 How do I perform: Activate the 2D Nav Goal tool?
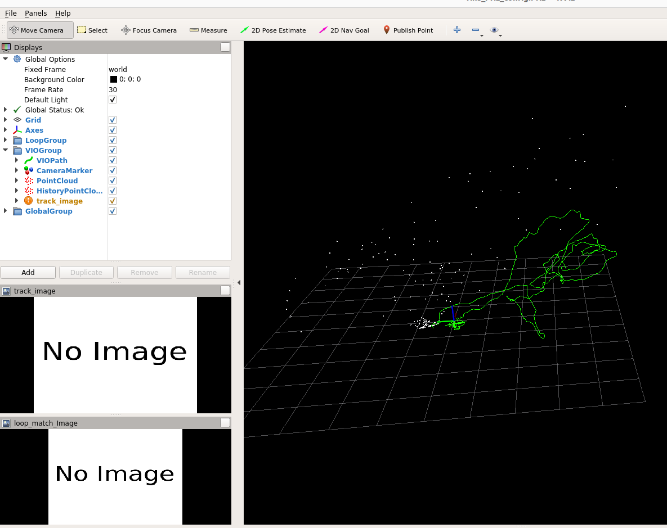(x=344, y=30)
